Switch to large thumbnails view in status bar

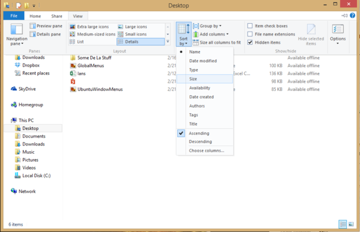click(351, 224)
